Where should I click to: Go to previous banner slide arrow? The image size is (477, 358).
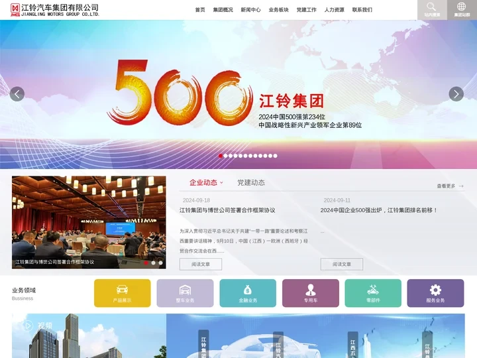17,94
